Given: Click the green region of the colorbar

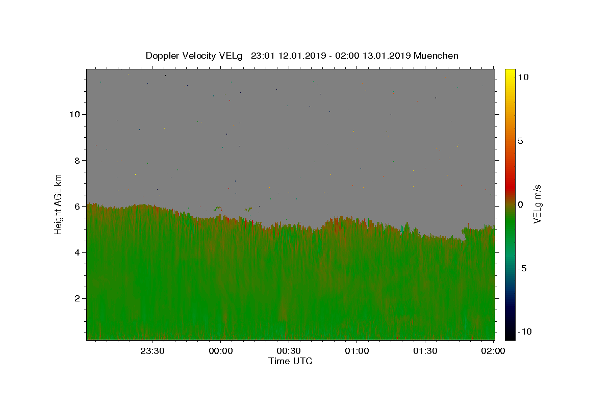Looking at the screenshot, I should 510,229.
